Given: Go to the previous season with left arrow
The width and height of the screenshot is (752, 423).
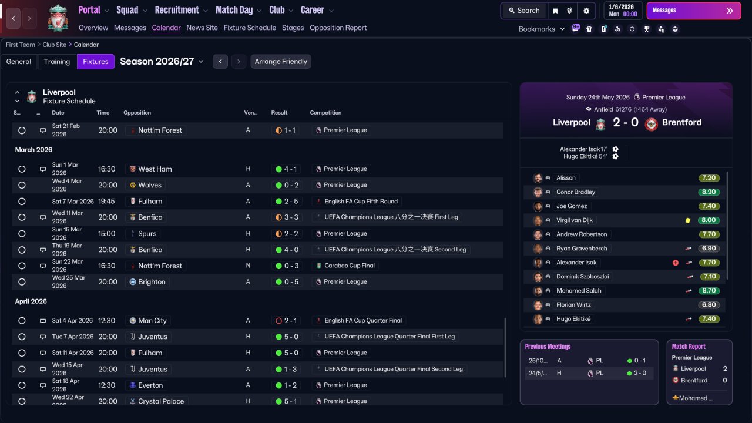Looking at the screenshot, I should pos(220,62).
